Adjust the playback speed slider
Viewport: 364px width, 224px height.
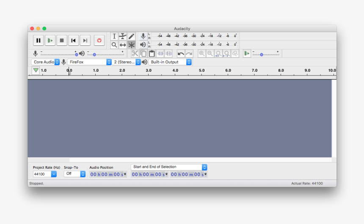[266, 54]
